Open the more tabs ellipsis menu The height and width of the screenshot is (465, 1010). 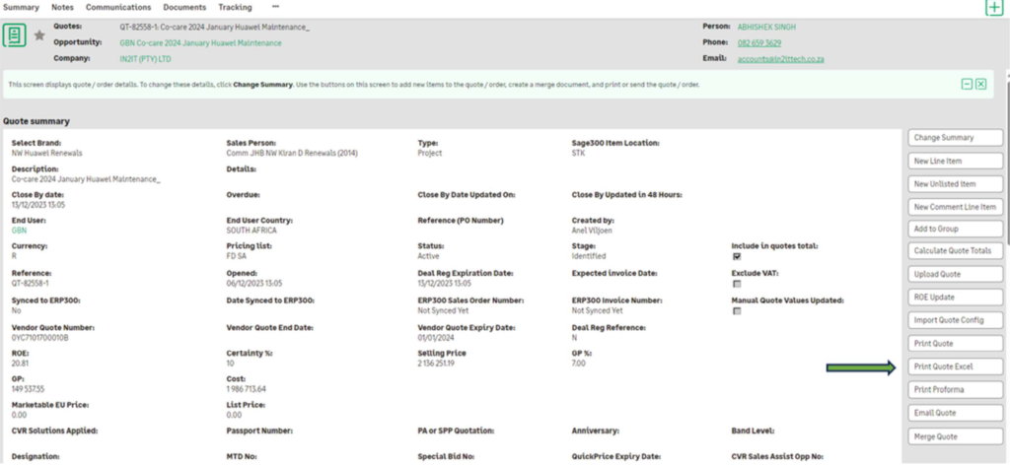tap(276, 7)
